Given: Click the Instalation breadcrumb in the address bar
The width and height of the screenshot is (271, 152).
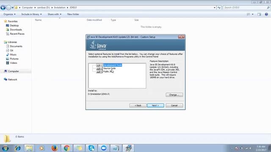Looking at the screenshot, I should pos(60,8).
